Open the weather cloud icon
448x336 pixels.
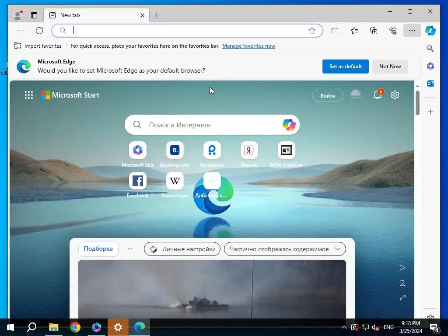pyautogui.click(x=356, y=94)
